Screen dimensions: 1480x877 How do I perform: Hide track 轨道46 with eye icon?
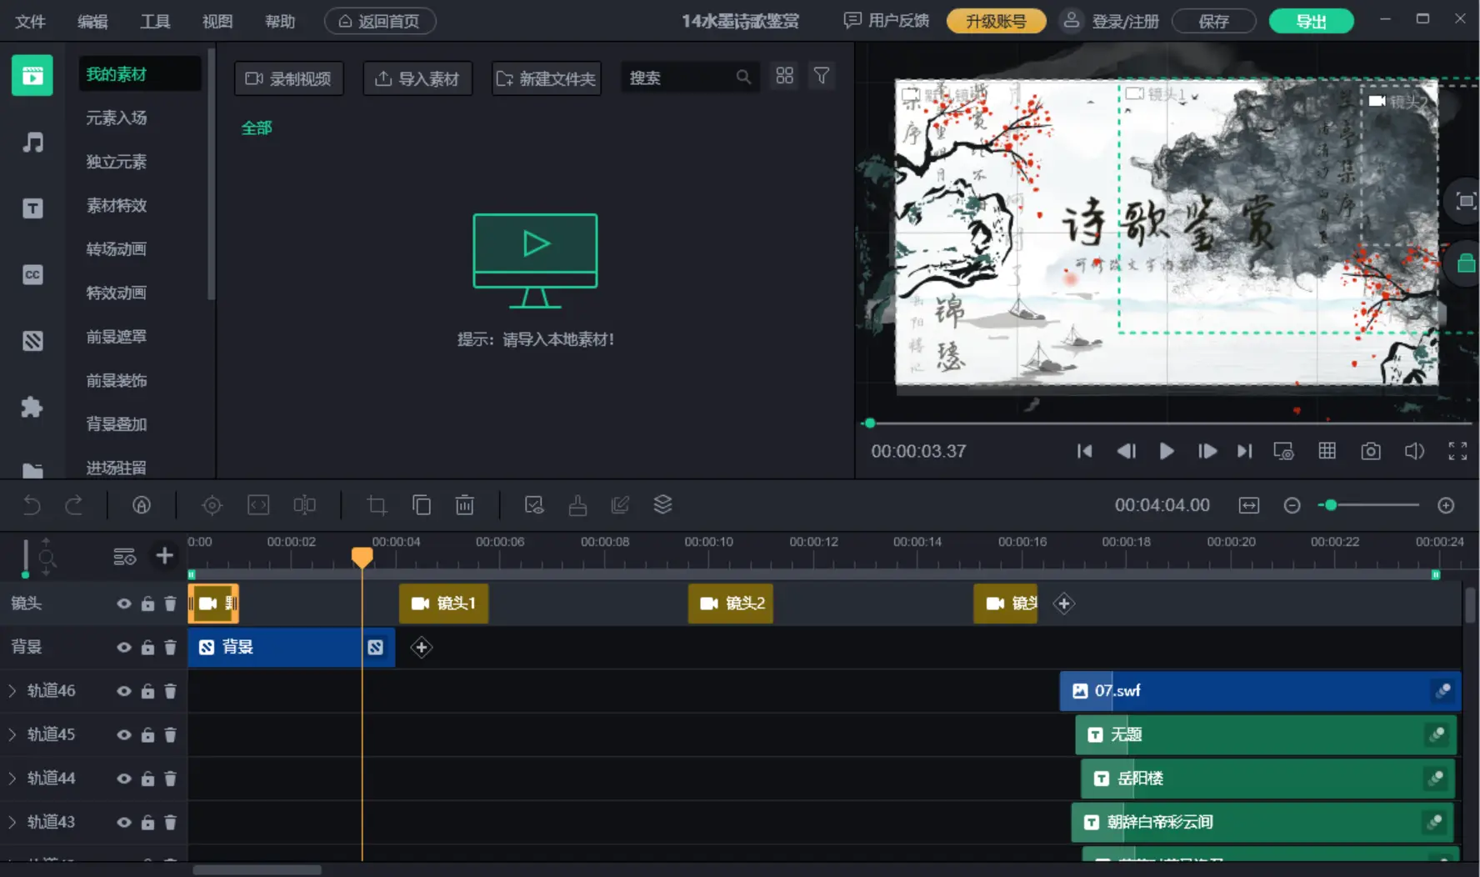[124, 691]
